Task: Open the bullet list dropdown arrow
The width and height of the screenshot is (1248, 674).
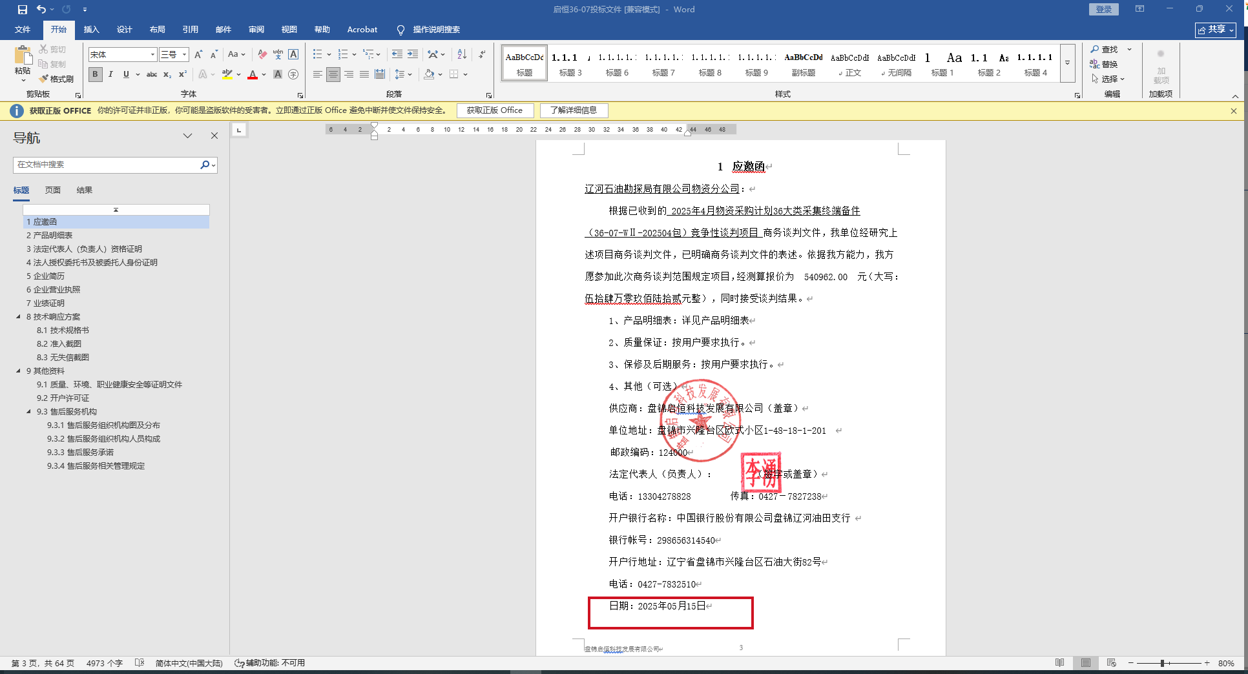Action: click(x=329, y=55)
